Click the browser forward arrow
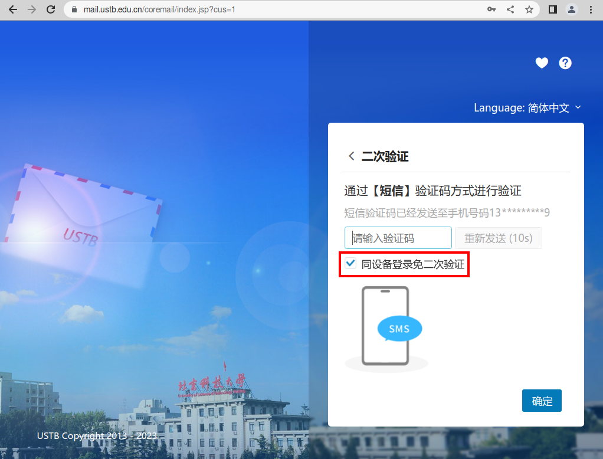The height and width of the screenshot is (459, 603). [32, 9]
